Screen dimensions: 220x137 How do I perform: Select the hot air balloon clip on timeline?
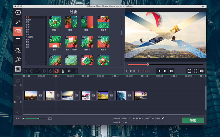(140, 95)
